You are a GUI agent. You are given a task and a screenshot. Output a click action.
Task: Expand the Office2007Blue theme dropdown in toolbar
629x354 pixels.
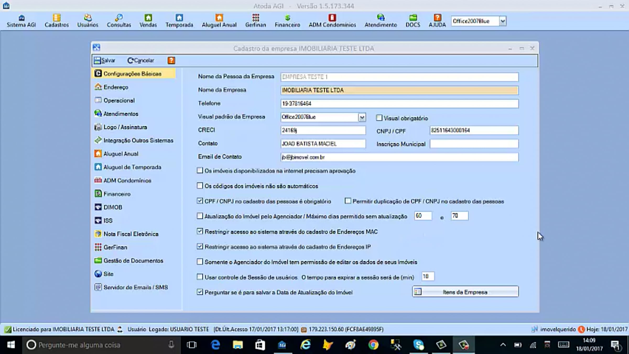pyautogui.click(x=502, y=21)
